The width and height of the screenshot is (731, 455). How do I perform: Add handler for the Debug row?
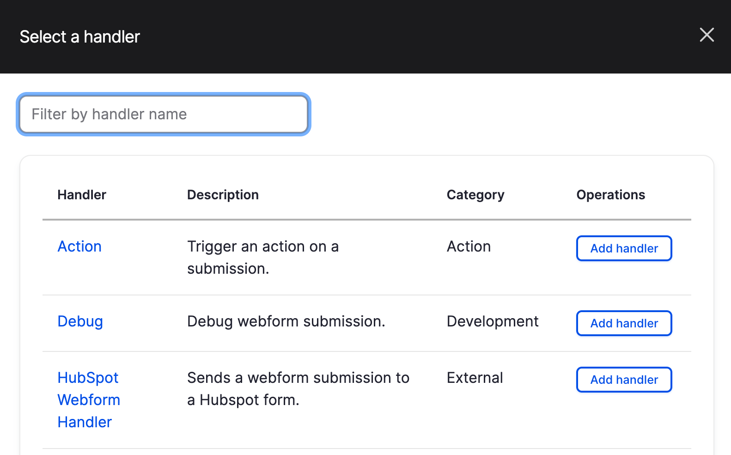tap(624, 323)
